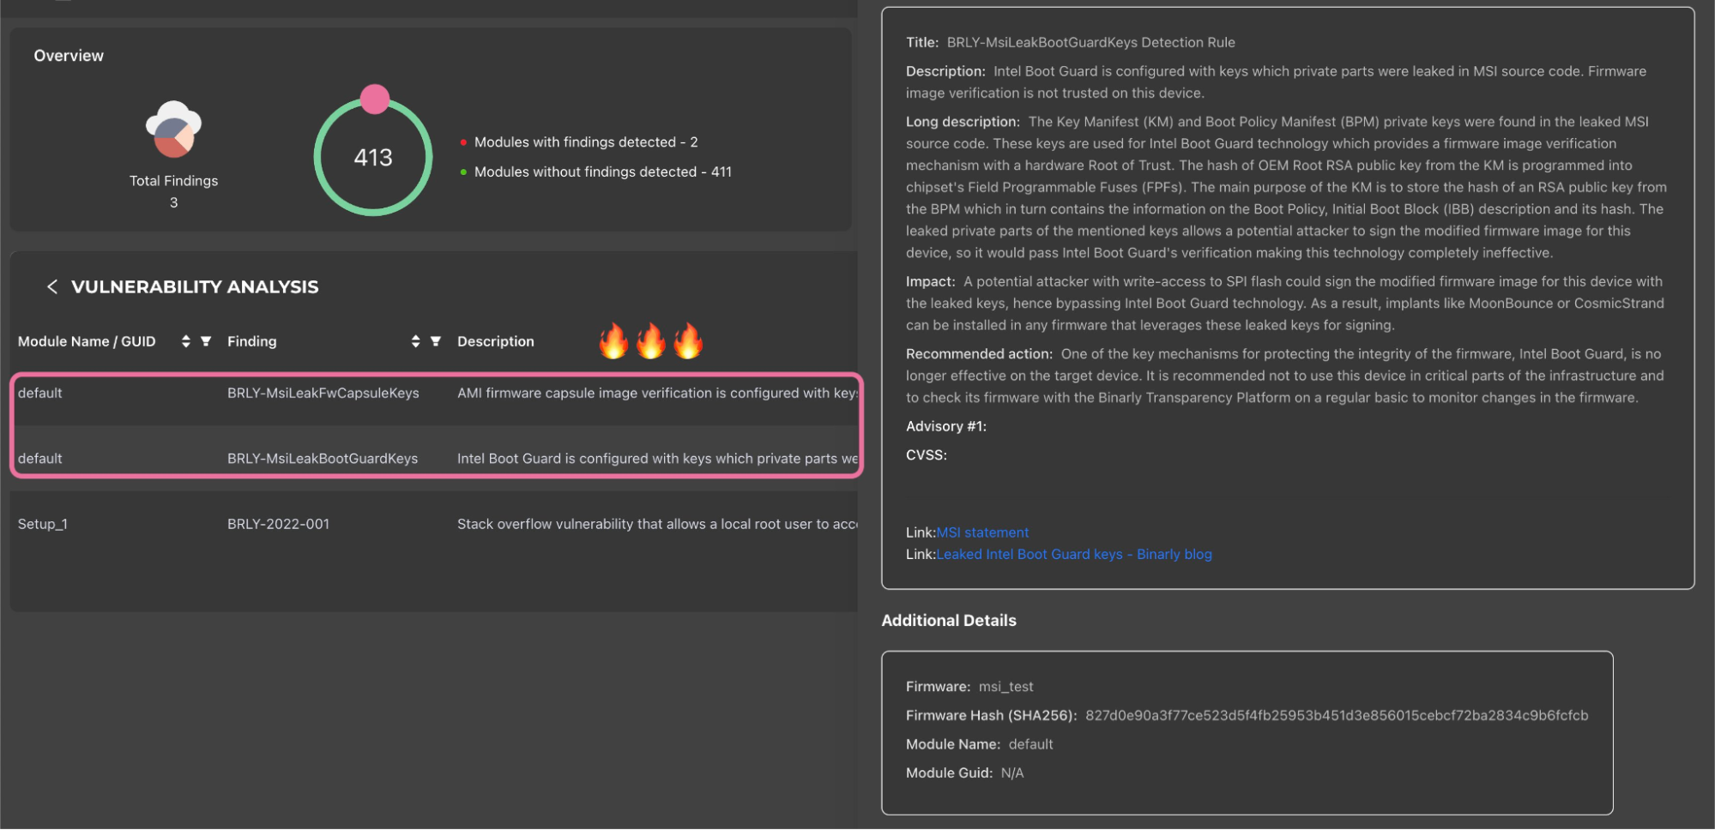The height and width of the screenshot is (830, 1715).
Task: Open the 'Leaked Intel Boot Guard keys - Binarly blog' link
Action: tap(1073, 554)
